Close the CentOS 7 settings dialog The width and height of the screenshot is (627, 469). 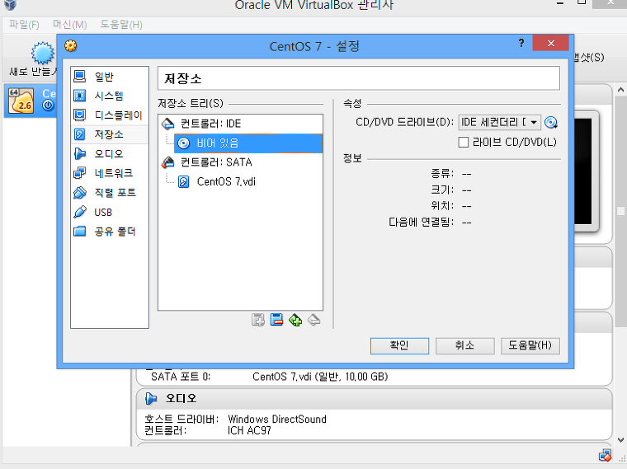(x=550, y=43)
